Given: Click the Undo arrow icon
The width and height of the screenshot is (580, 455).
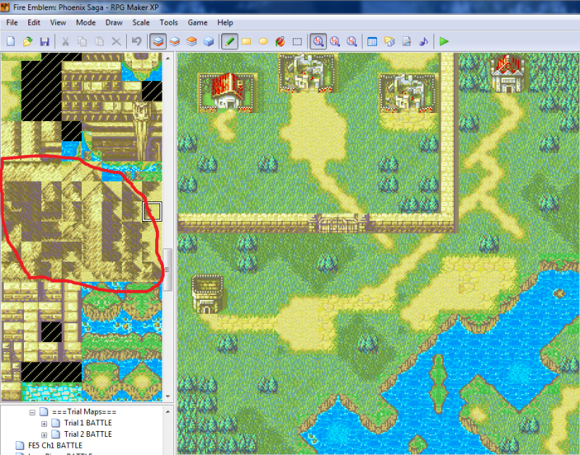Looking at the screenshot, I should coord(137,41).
